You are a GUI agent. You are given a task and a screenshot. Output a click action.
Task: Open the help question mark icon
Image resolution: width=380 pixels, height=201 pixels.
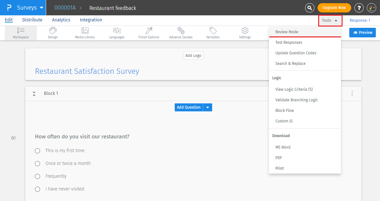coord(359,8)
